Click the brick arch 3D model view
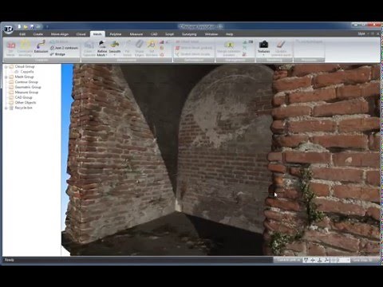383x287 pixels. [x=221, y=159]
